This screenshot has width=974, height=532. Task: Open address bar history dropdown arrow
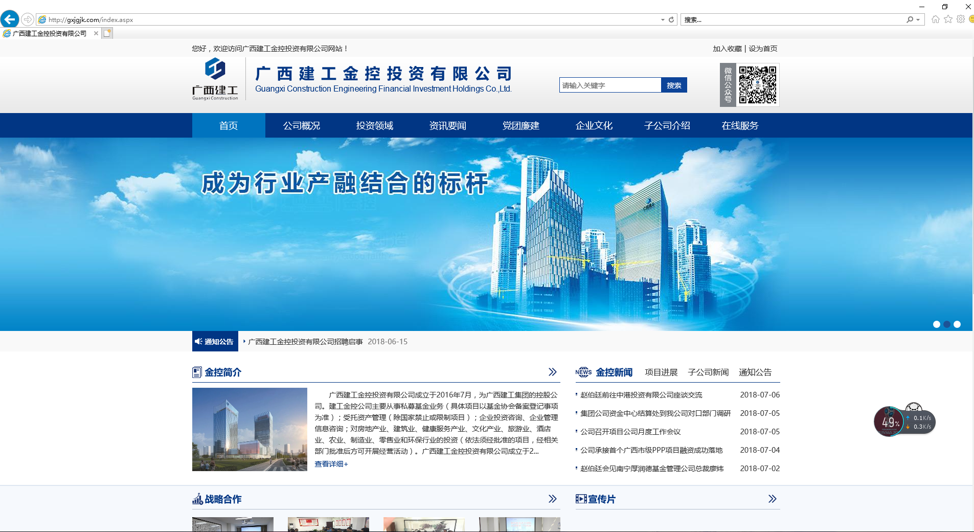pos(663,19)
